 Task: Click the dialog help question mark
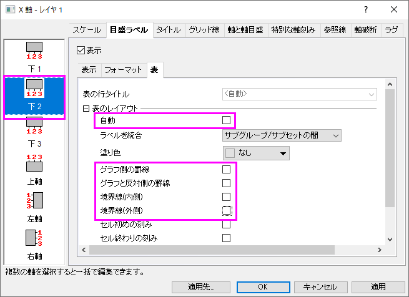point(366,9)
